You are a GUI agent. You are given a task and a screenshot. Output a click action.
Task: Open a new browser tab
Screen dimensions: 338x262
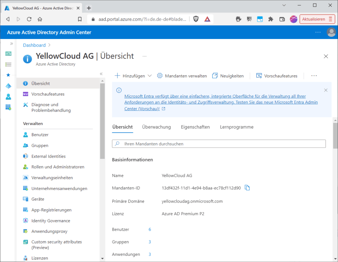pyautogui.click(x=89, y=8)
